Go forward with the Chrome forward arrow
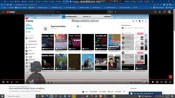The height and width of the screenshot is (98, 175). (5, 5)
